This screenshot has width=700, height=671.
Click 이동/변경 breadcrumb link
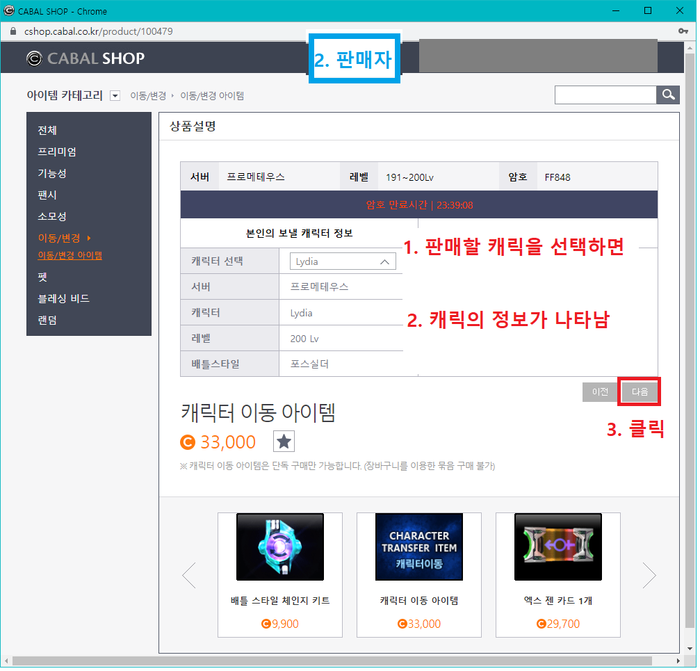[149, 96]
